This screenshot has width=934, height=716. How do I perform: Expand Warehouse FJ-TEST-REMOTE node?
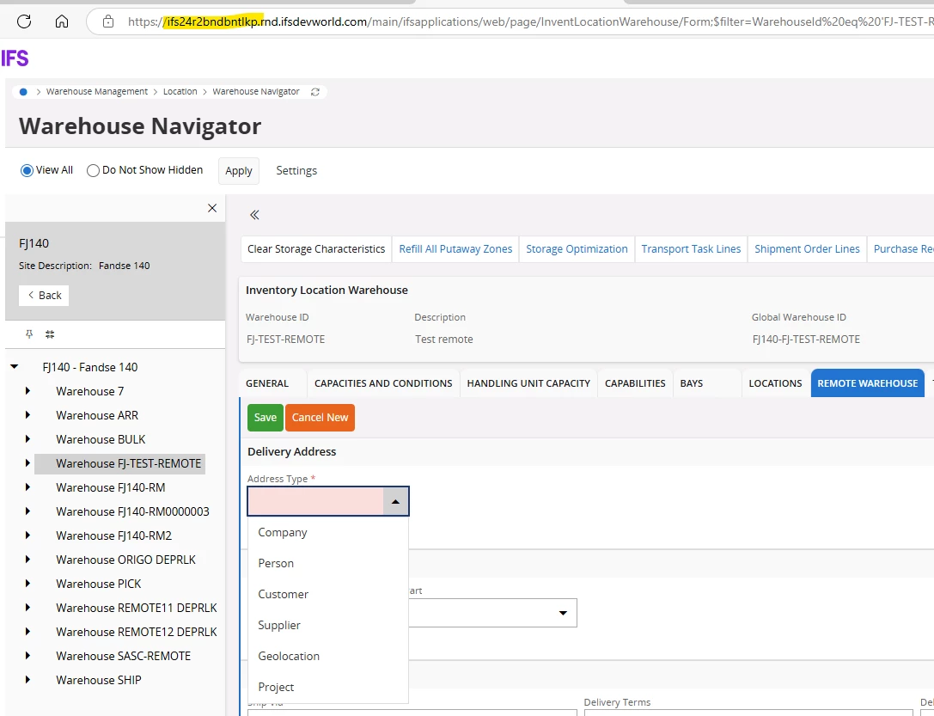pyautogui.click(x=28, y=463)
